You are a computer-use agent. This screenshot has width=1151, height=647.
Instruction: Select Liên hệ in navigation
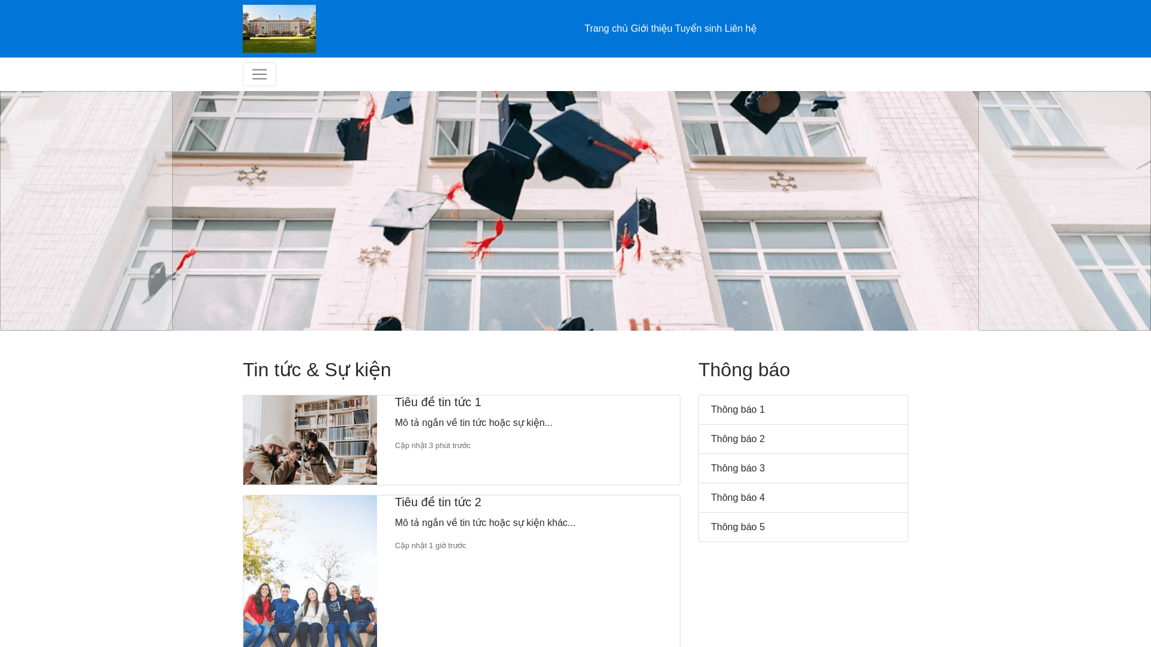click(740, 29)
